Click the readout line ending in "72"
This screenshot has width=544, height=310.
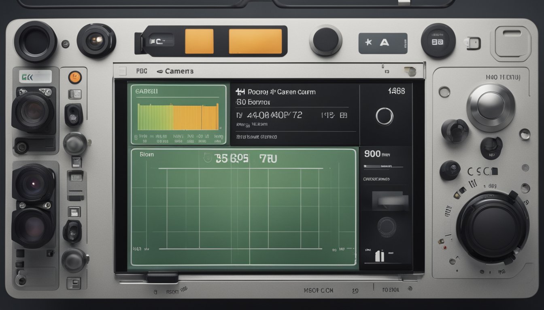(x=269, y=115)
